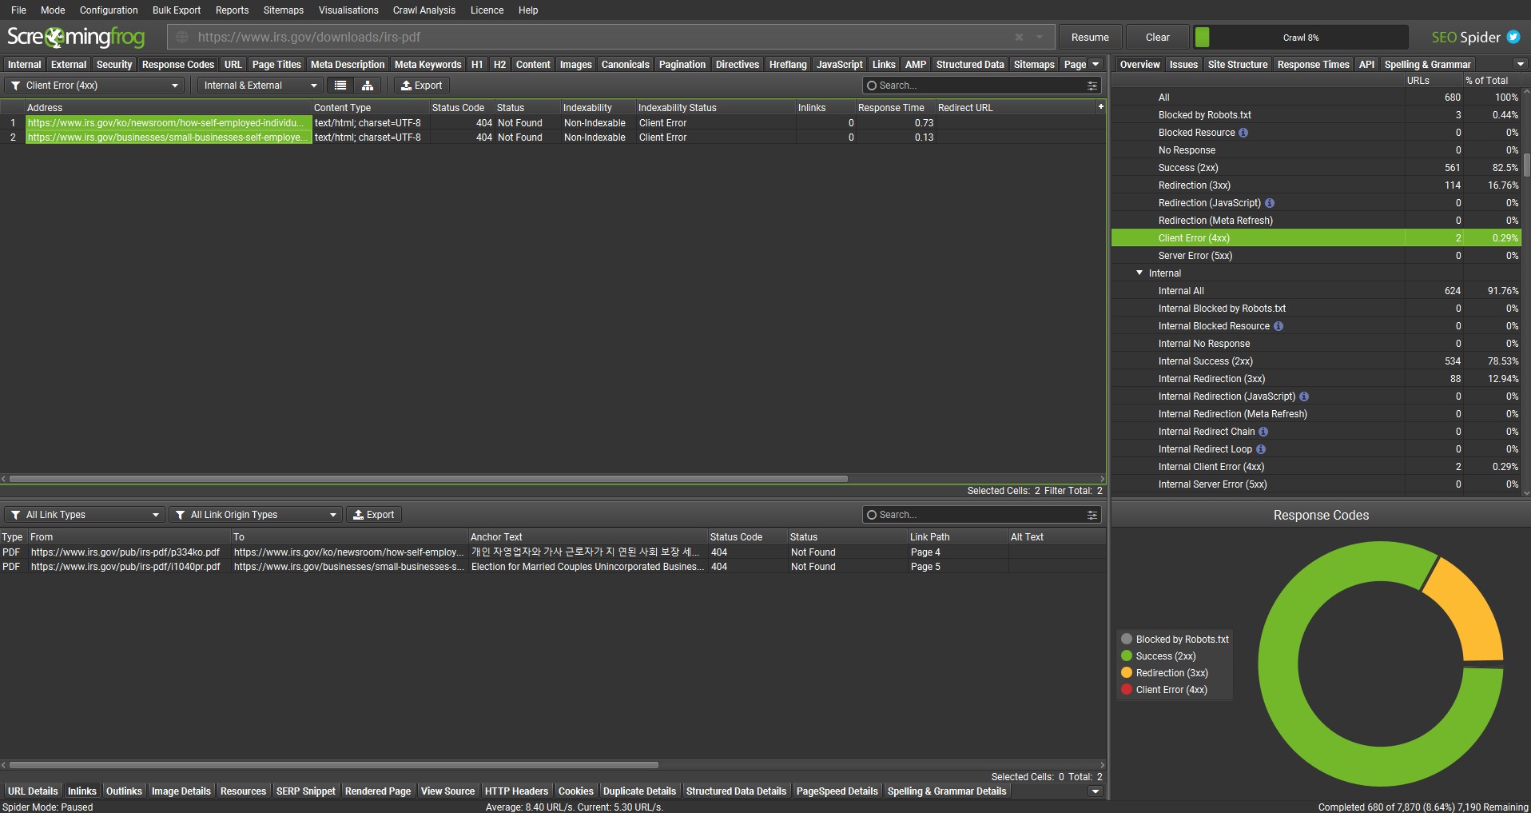Image resolution: width=1531 pixels, height=813 pixels.
Task: Switch to list view icon
Action: coord(340,86)
